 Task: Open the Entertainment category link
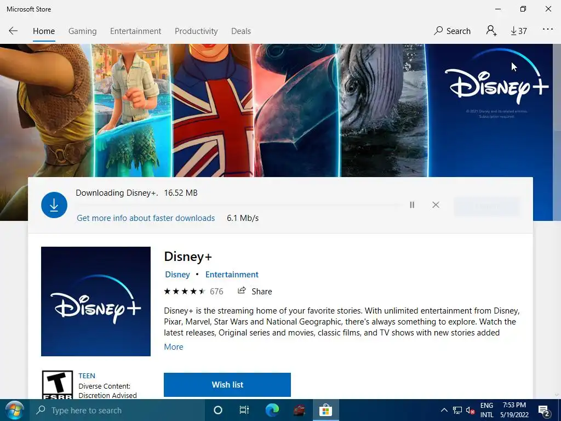pyautogui.click(x=232, y=275)
